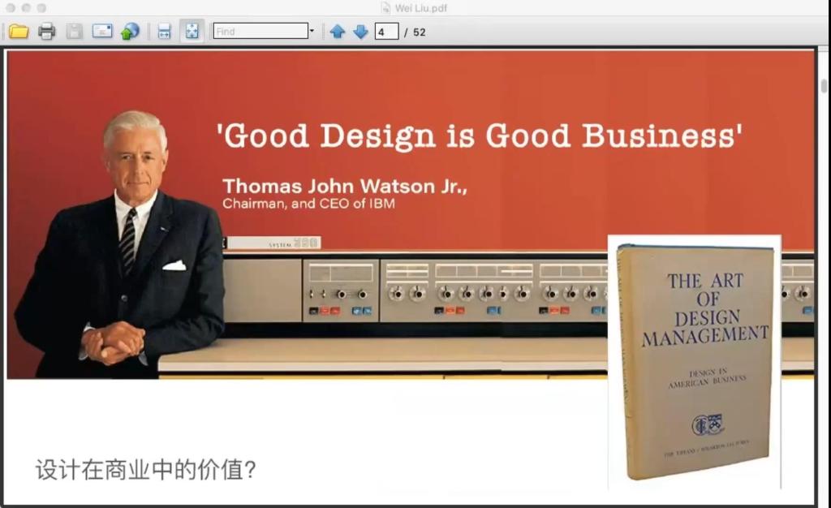
Task: Click the PDF document icon in title bar
Action: (385, 8)
